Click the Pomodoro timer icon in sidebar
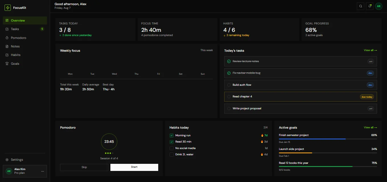The width and height of the screenshot is (387, 182). (x=7, y=38)
